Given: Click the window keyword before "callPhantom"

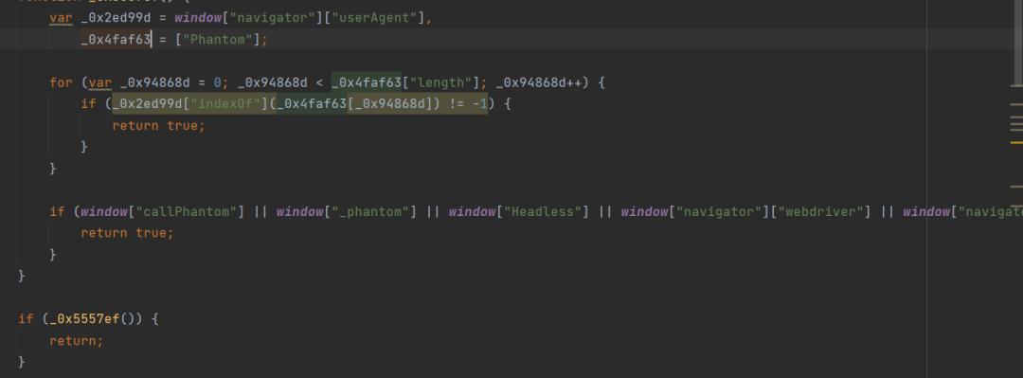Looking at the screenshot, I should [x=104, y=211].
